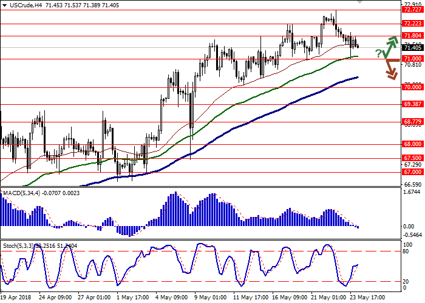The height and width of the screenshot is (303, 425).
Task: Click the USCrude,H4 chart title
Action: (26, 5)
